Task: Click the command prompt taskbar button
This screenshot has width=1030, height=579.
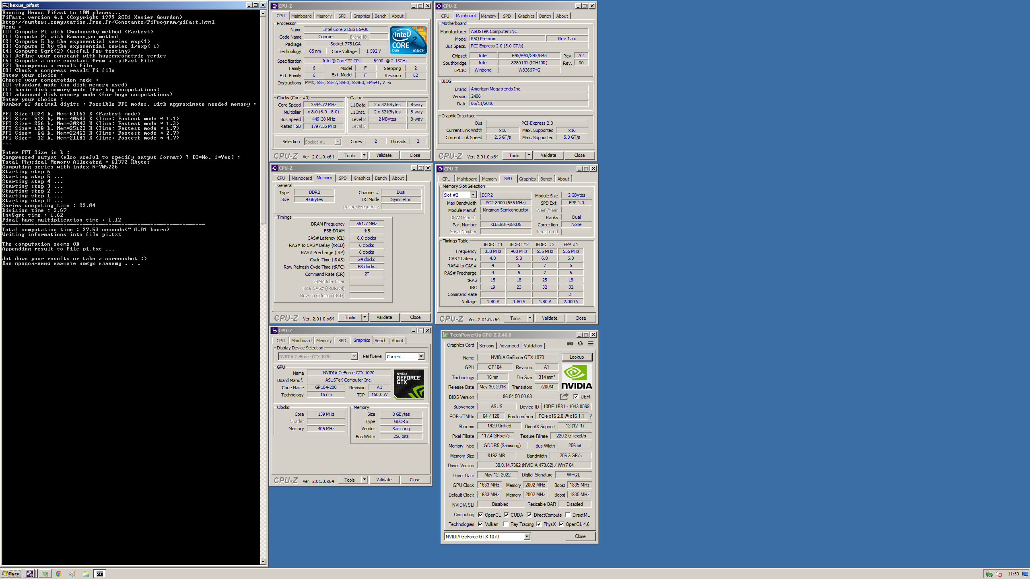Action: click(x=100, y=574)
